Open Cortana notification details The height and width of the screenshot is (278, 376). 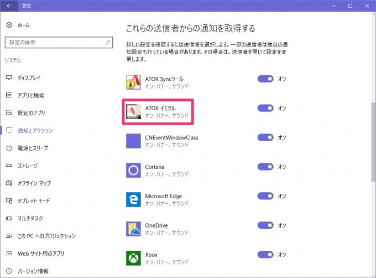pyautogui.click(x=158, y=170)
